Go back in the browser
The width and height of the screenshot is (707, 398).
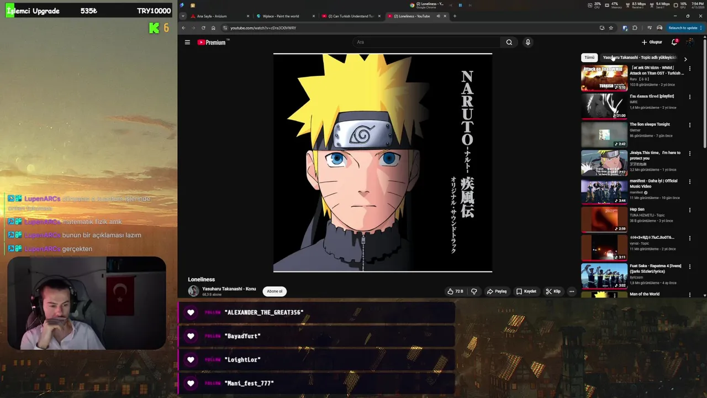point(184,28)
